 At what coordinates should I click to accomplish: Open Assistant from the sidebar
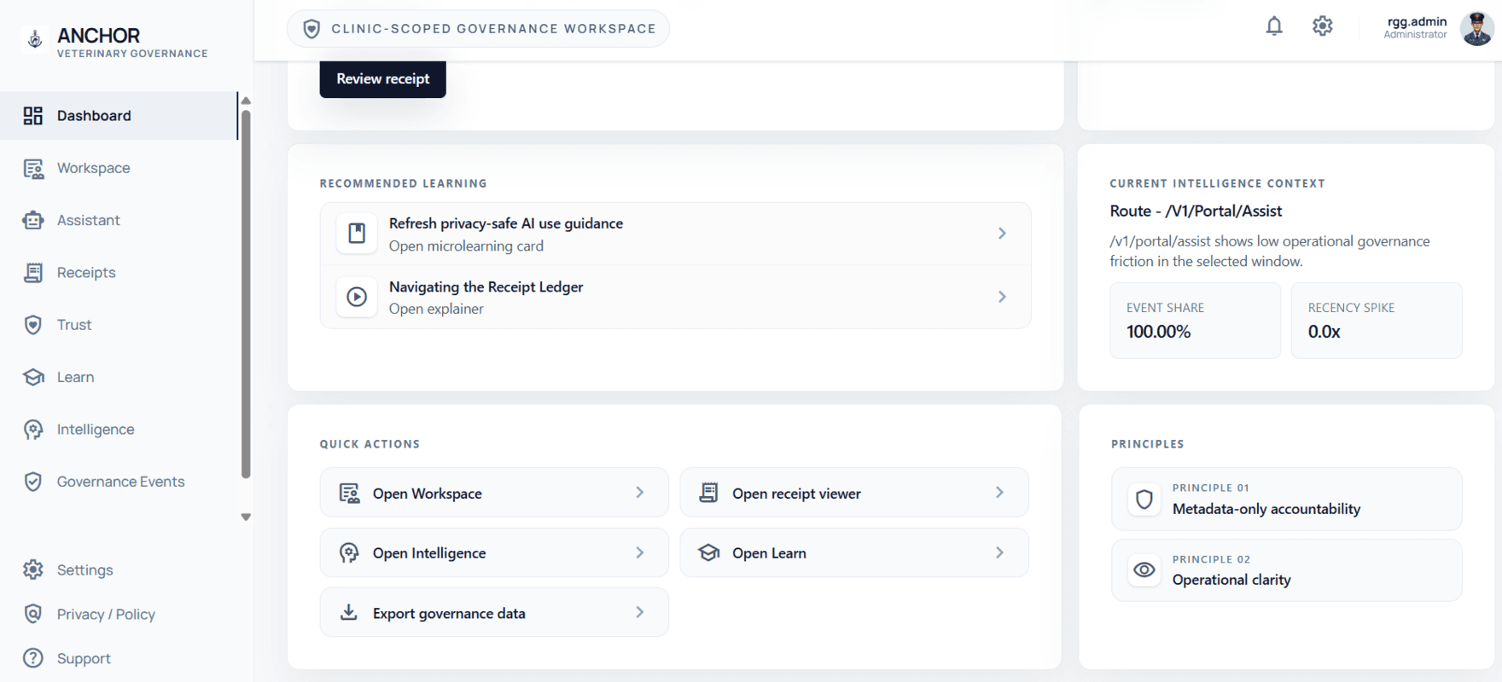click(x=119, y=221)
